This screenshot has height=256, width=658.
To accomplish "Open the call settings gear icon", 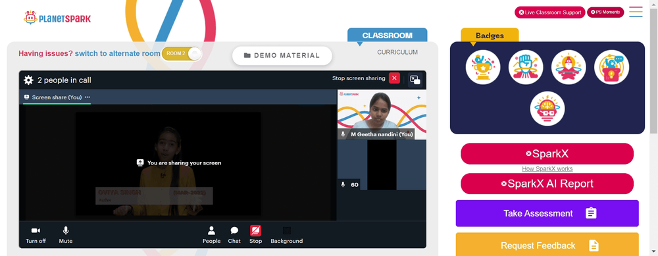I will tap(28, 80).
